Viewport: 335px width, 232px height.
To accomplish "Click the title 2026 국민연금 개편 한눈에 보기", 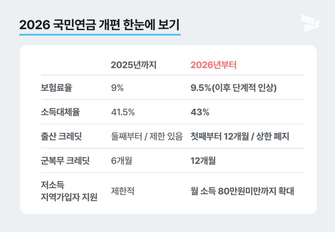I will click(99, 25).
